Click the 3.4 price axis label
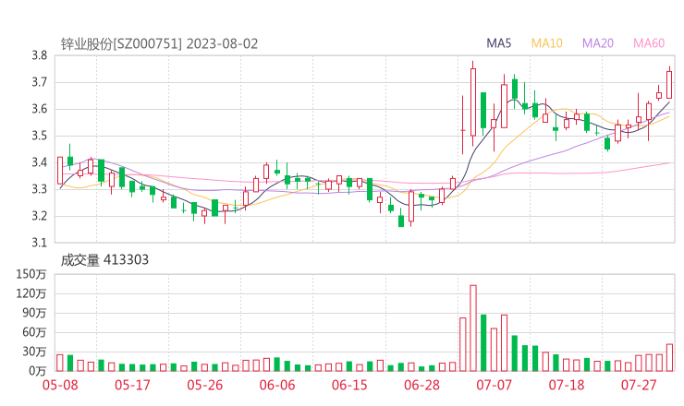Screen dimensions: 684x406 [39, 162]
